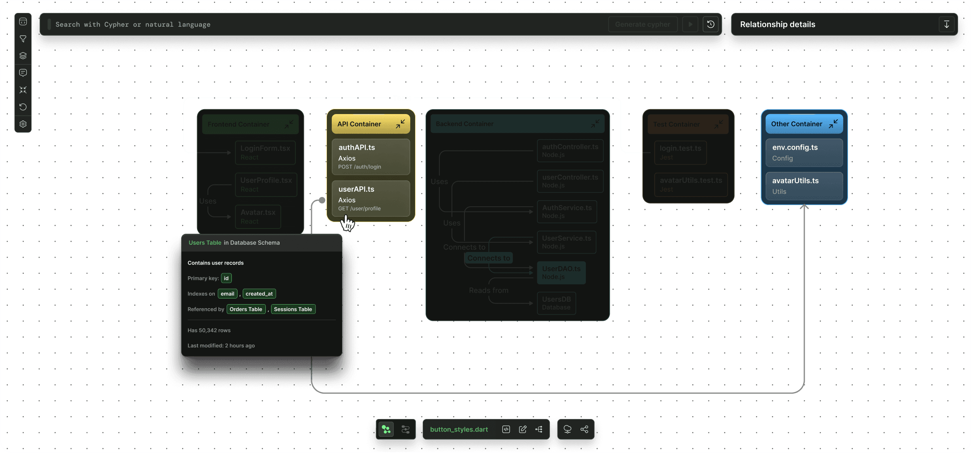Open the settings gear in sidebar

point(23,124)
